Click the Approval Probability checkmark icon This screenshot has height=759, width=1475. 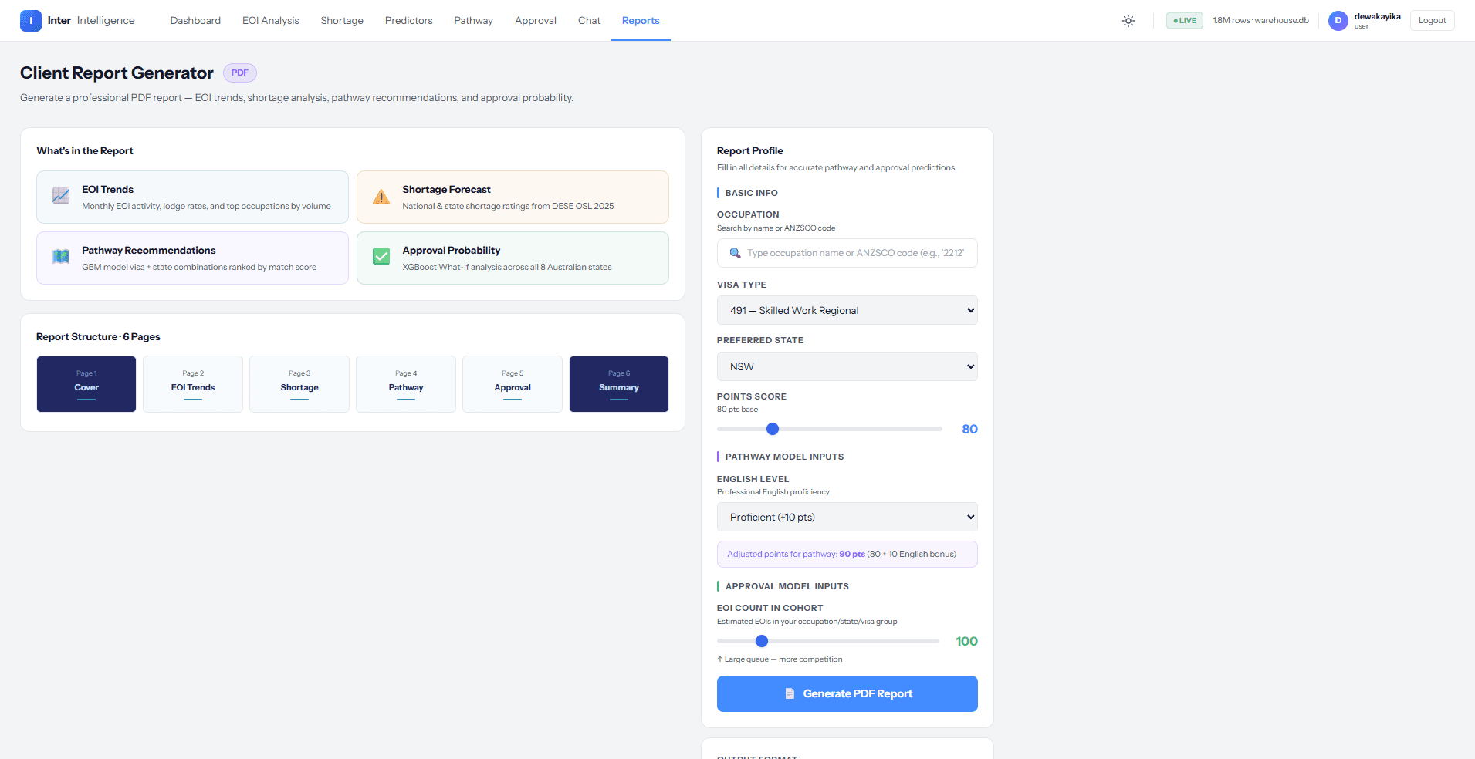pos(381,256)
